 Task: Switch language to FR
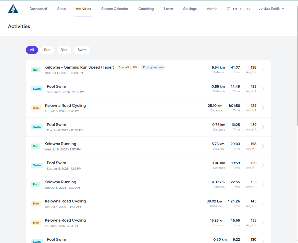pos(242,9)
